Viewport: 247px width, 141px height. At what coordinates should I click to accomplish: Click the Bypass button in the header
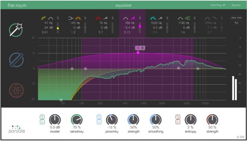click(236, 5)
